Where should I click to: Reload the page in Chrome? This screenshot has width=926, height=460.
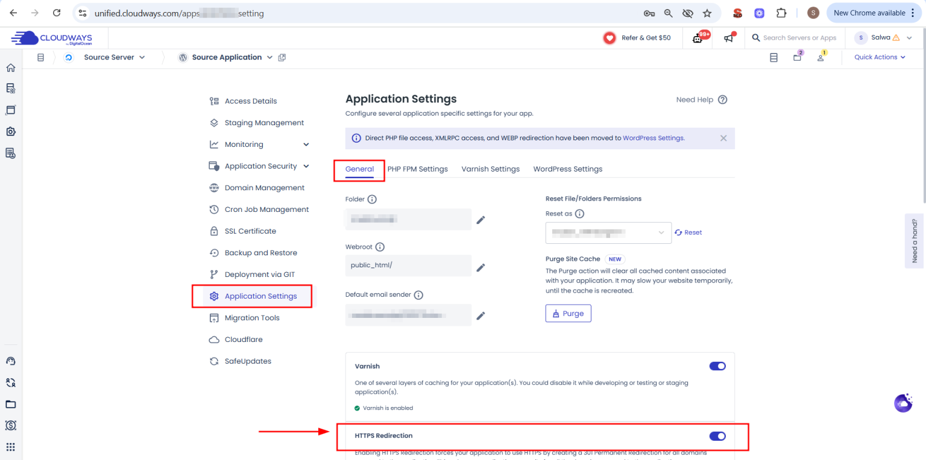(x=56, y=13)
